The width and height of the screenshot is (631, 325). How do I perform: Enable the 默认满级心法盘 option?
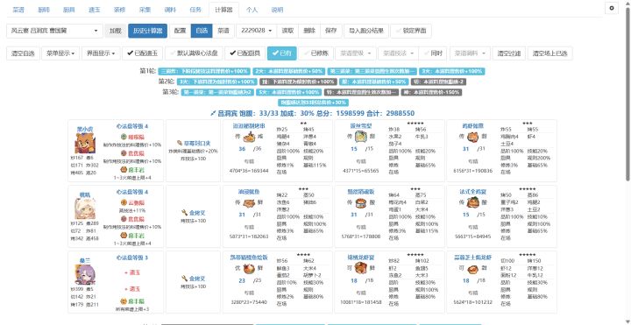193,53
